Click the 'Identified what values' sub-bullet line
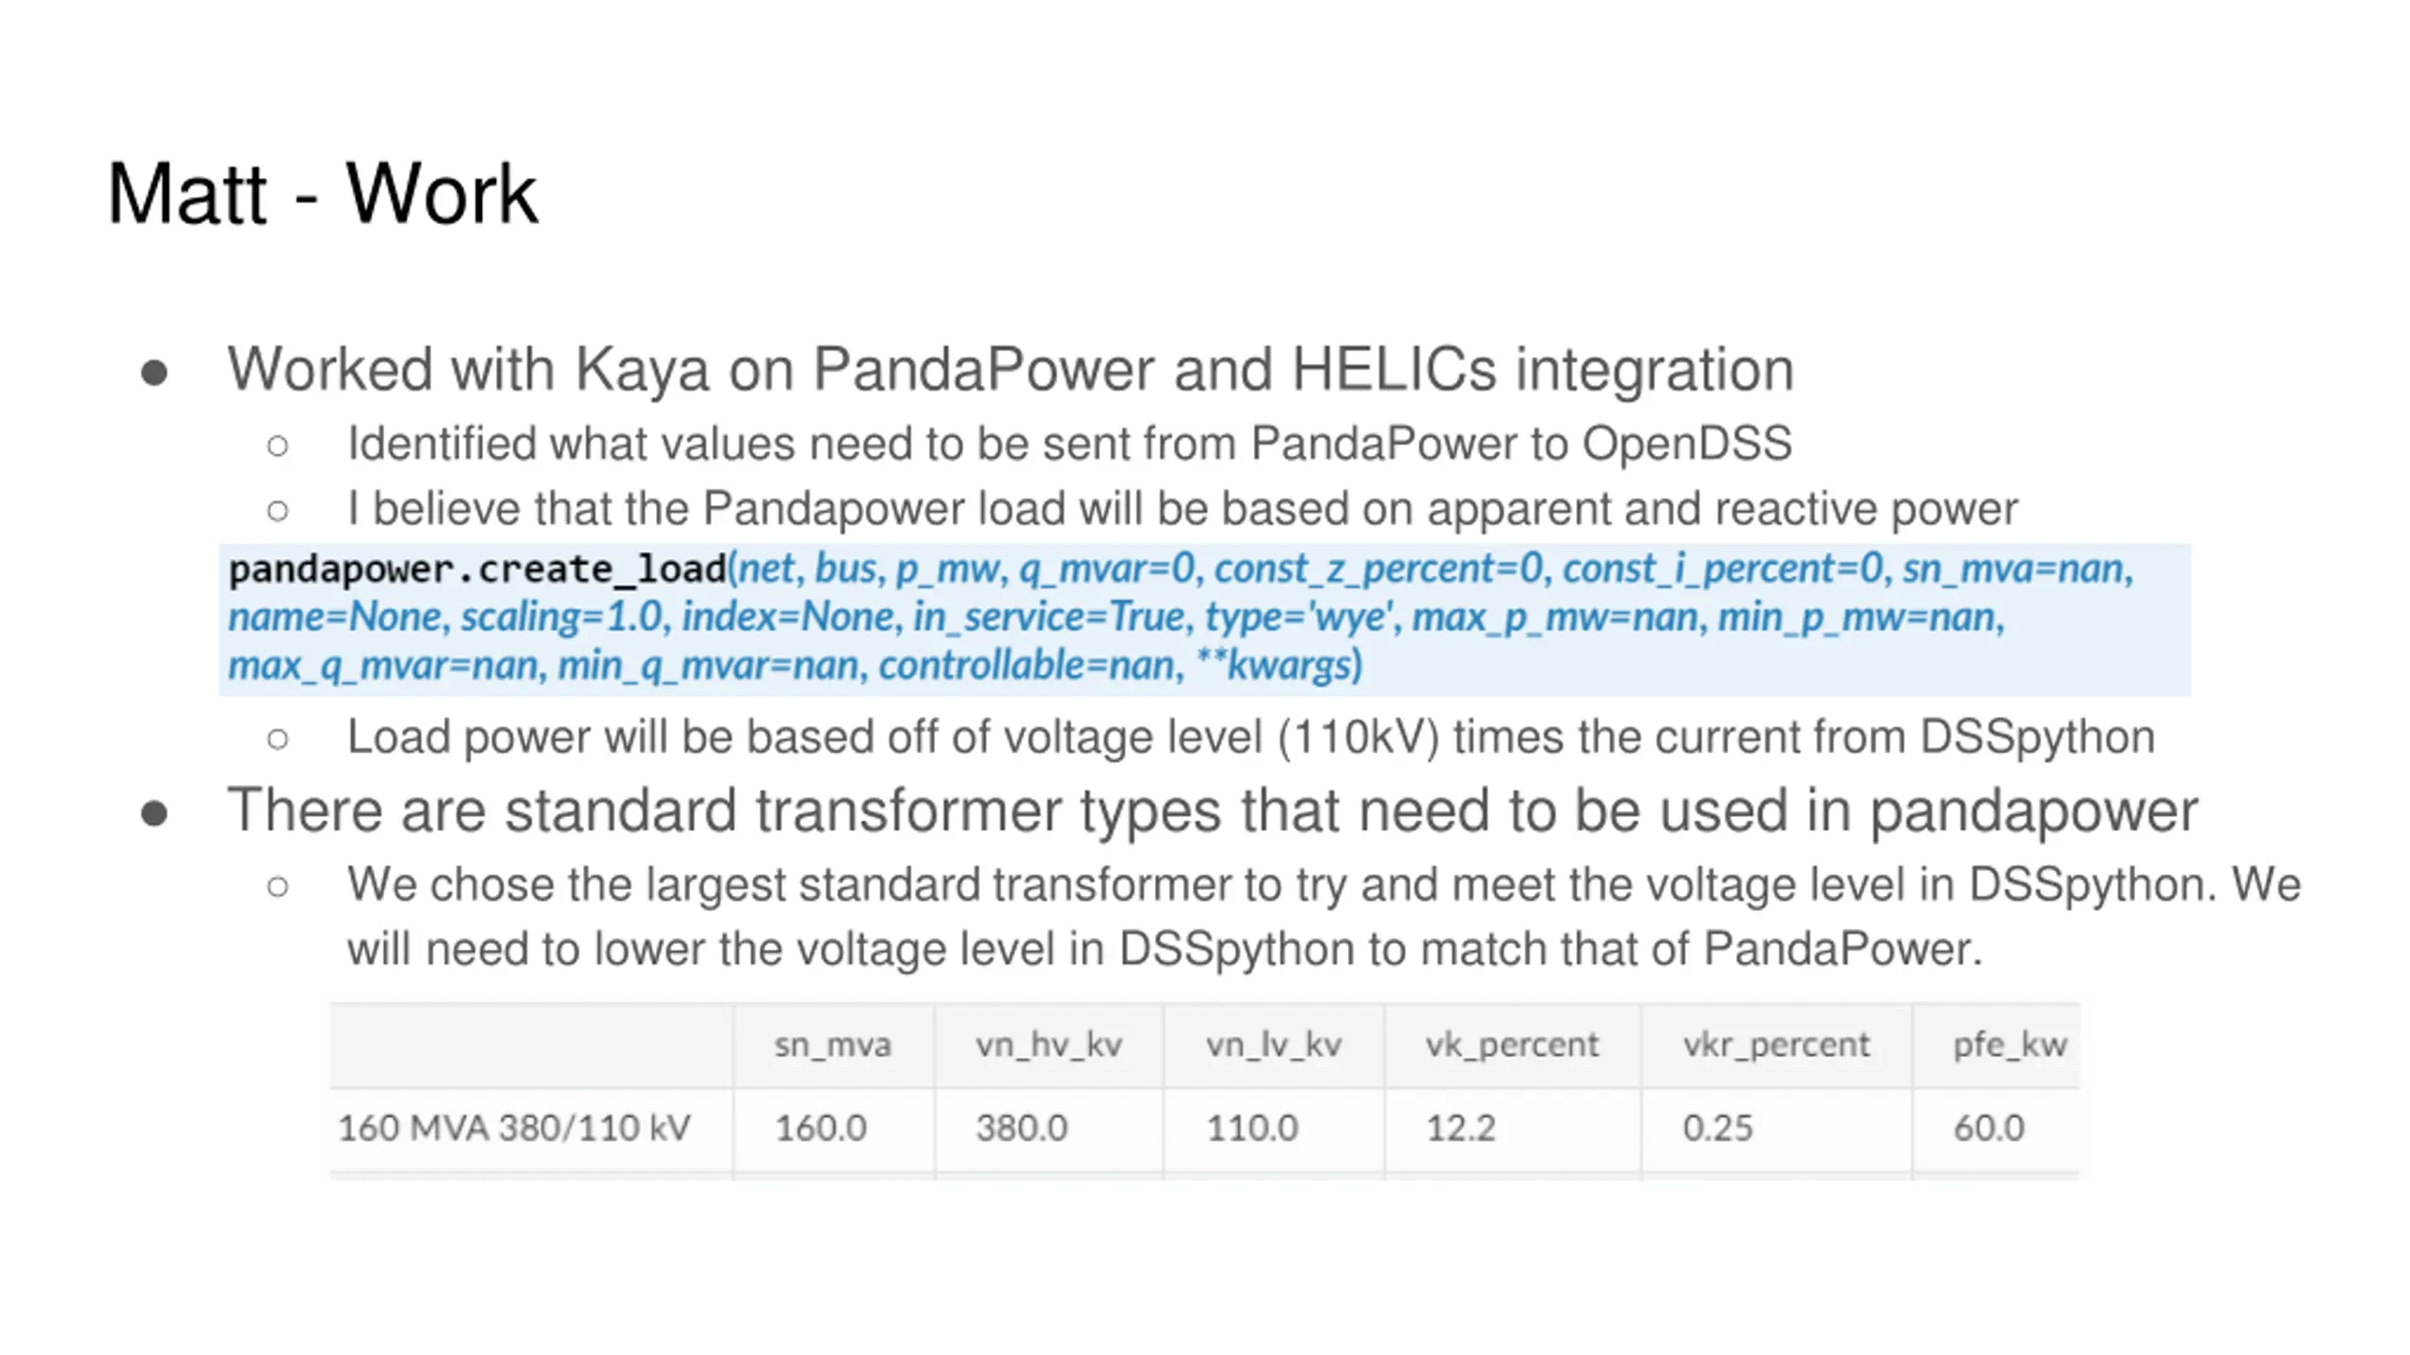2410x1355 pixels. point(1069,443)
